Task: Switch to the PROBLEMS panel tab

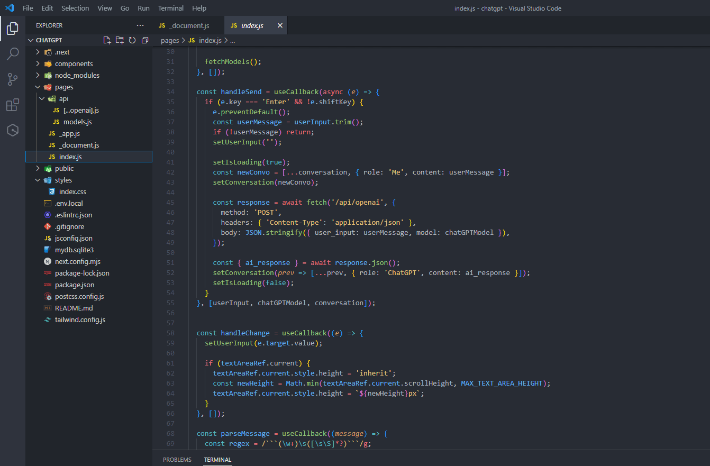Action: point(177,460)
